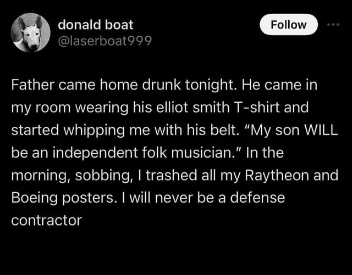Click the word "whipping" in the post
Viewport: 352px width, 275px height.
[x=80, y=131]
